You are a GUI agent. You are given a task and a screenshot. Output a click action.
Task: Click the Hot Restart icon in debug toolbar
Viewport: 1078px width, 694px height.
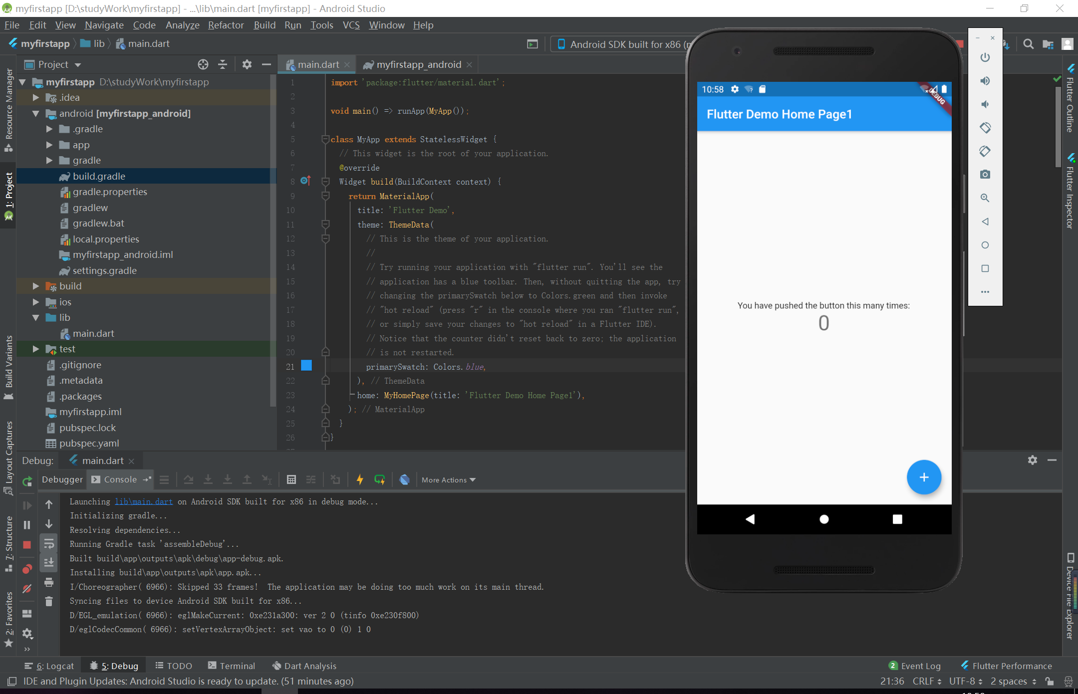tap(380, 479)
